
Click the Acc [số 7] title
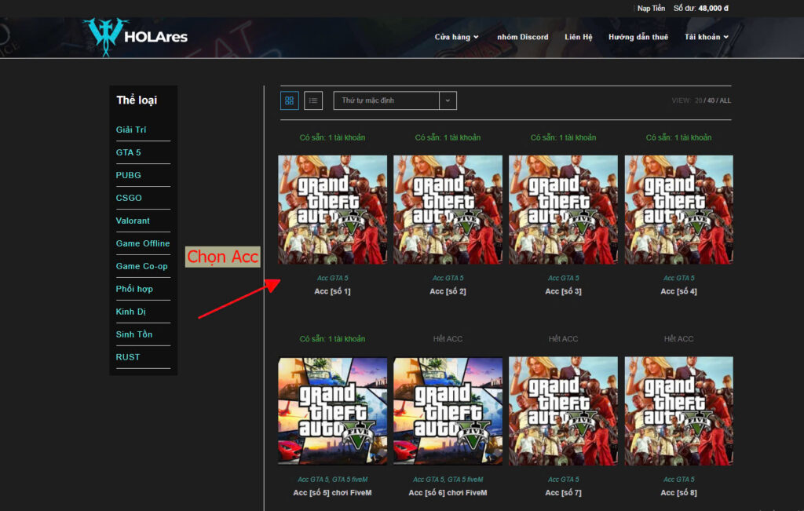click(x=563, y=492)
